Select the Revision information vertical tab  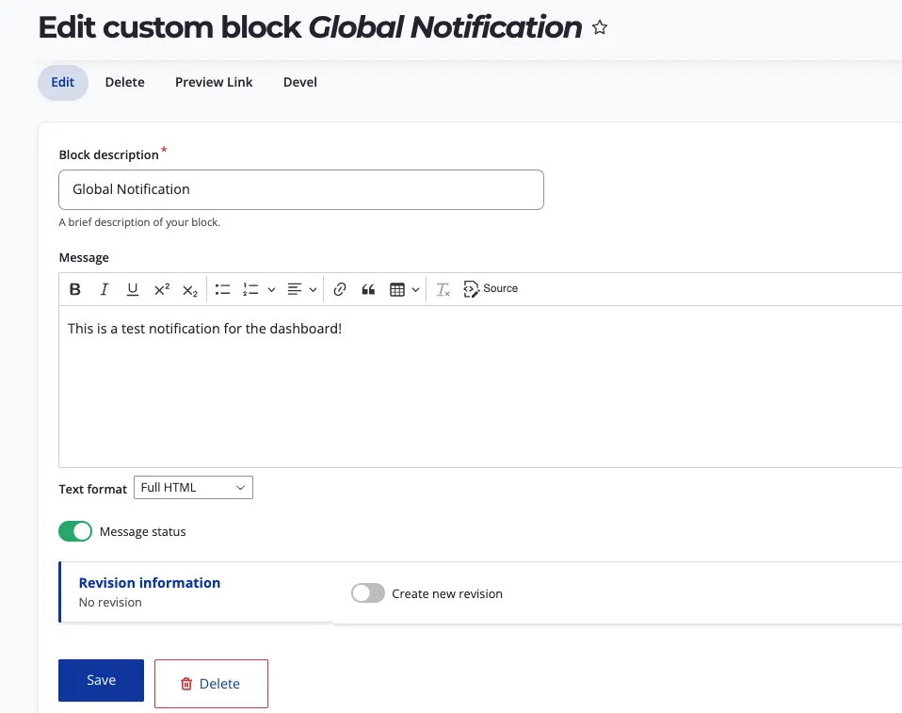tap(196, 592)
